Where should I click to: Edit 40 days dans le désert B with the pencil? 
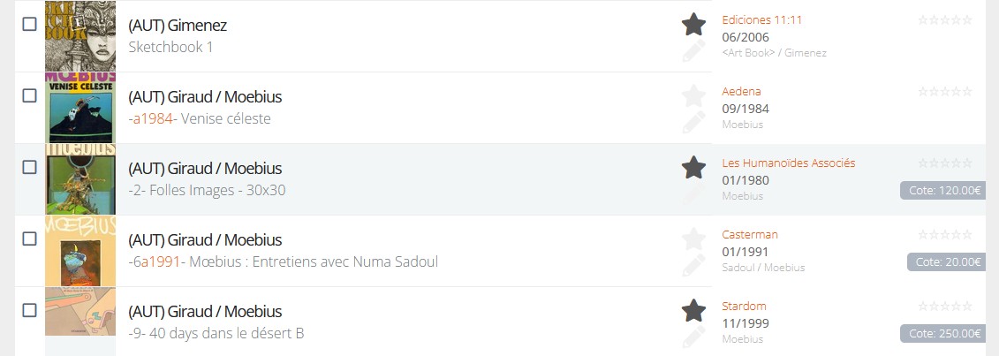tap(693, 337)
